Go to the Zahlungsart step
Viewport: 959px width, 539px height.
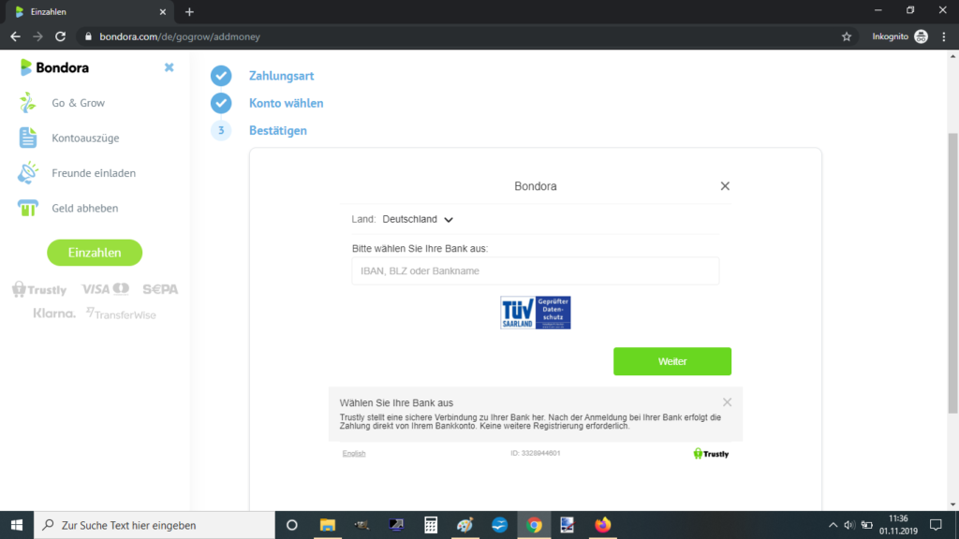[x=281, y=76]
